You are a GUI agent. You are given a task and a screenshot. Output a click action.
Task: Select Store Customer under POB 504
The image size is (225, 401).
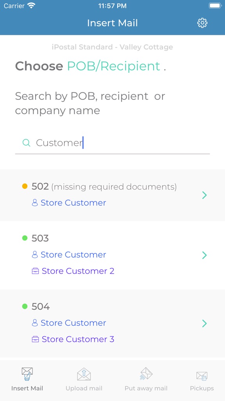(73, 323)
